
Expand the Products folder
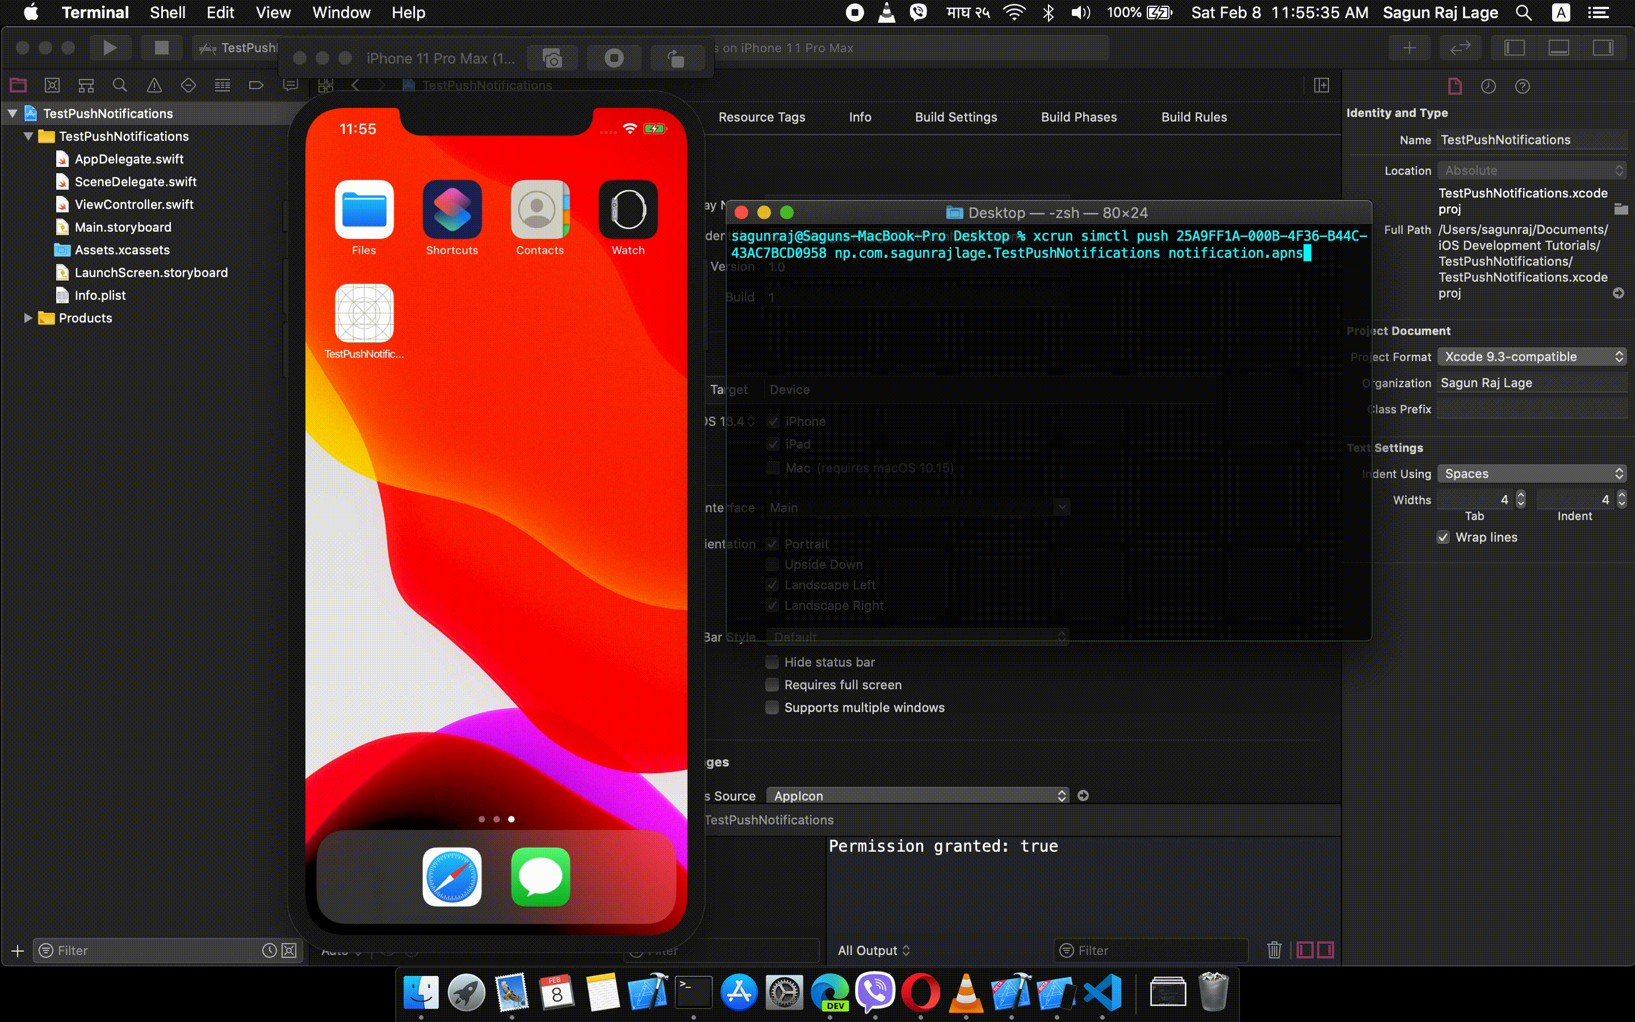28,318
